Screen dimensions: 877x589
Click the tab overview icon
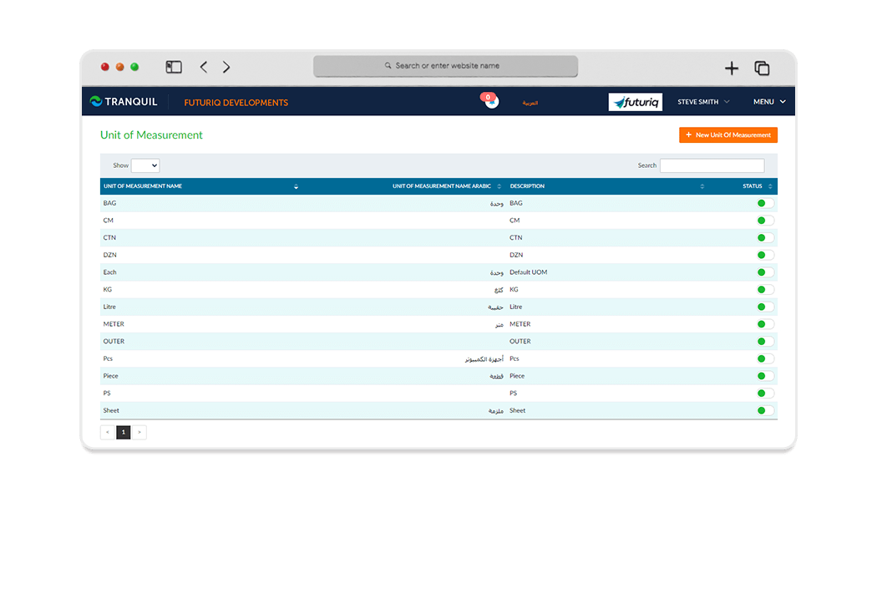[761, 68]
